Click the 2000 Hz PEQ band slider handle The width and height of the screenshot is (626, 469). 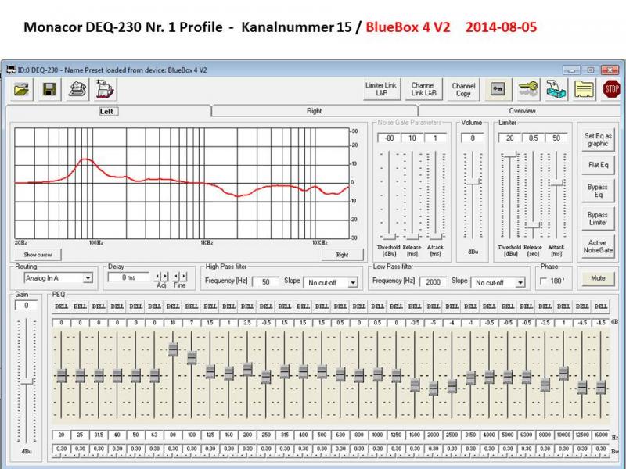pyautogui.click(x=434, y=388)
